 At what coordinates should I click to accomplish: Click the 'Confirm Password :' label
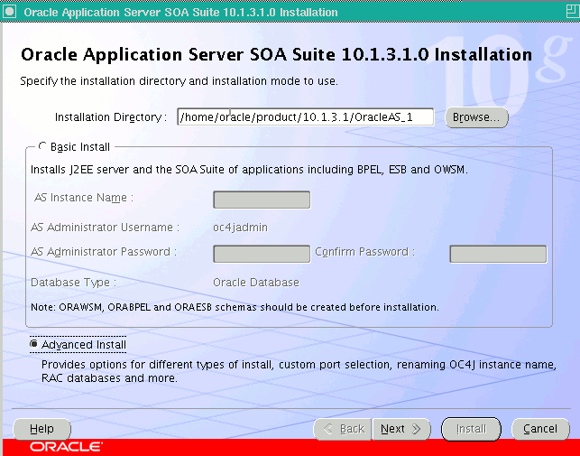(x=365, y=252)
